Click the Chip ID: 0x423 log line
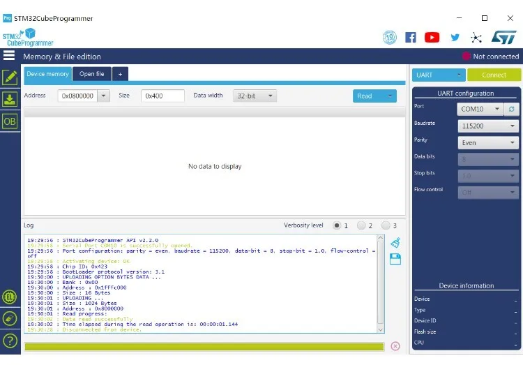The image size is (523, 365). 68,267
